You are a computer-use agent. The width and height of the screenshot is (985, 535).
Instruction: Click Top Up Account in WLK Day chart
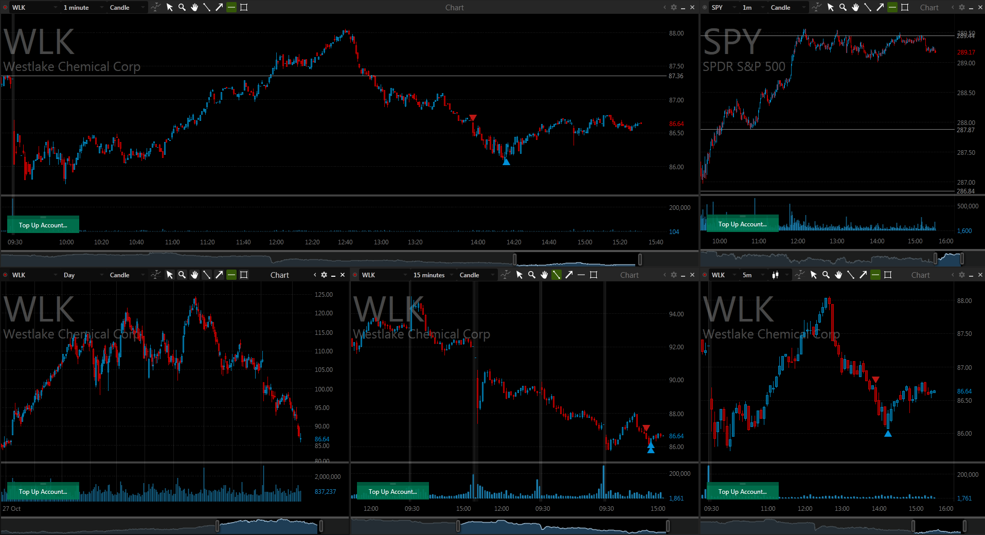pos(43,491)
